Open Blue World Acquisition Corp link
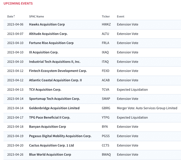181x161 pixels. click(50, 155)
